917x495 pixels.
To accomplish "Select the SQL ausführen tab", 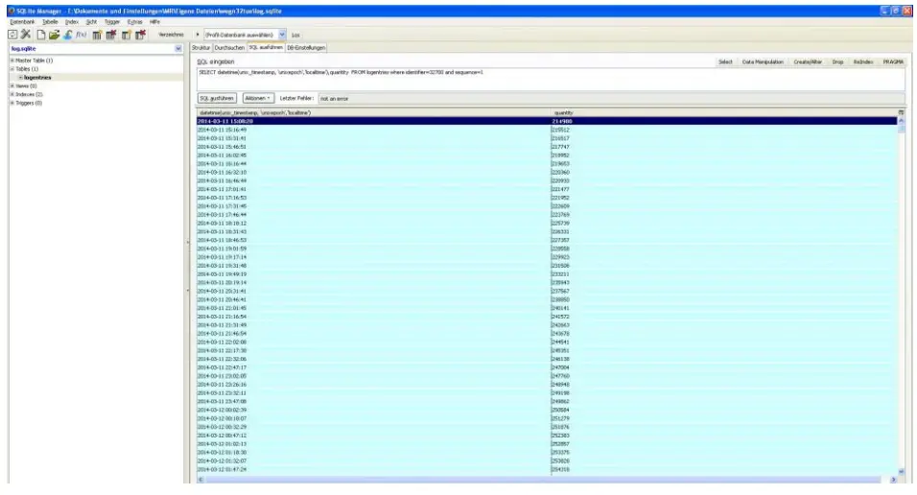I will coord(266,47).
